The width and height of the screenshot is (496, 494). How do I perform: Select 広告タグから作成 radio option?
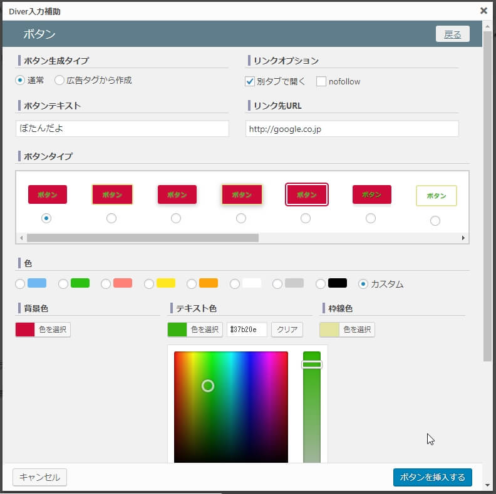(x=59, y=80)
